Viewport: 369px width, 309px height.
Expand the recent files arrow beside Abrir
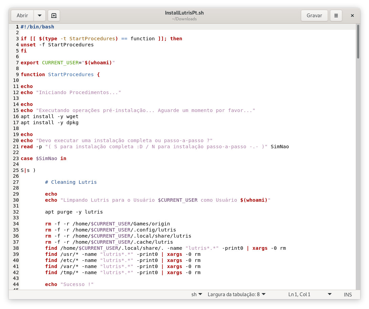point(40,16)
